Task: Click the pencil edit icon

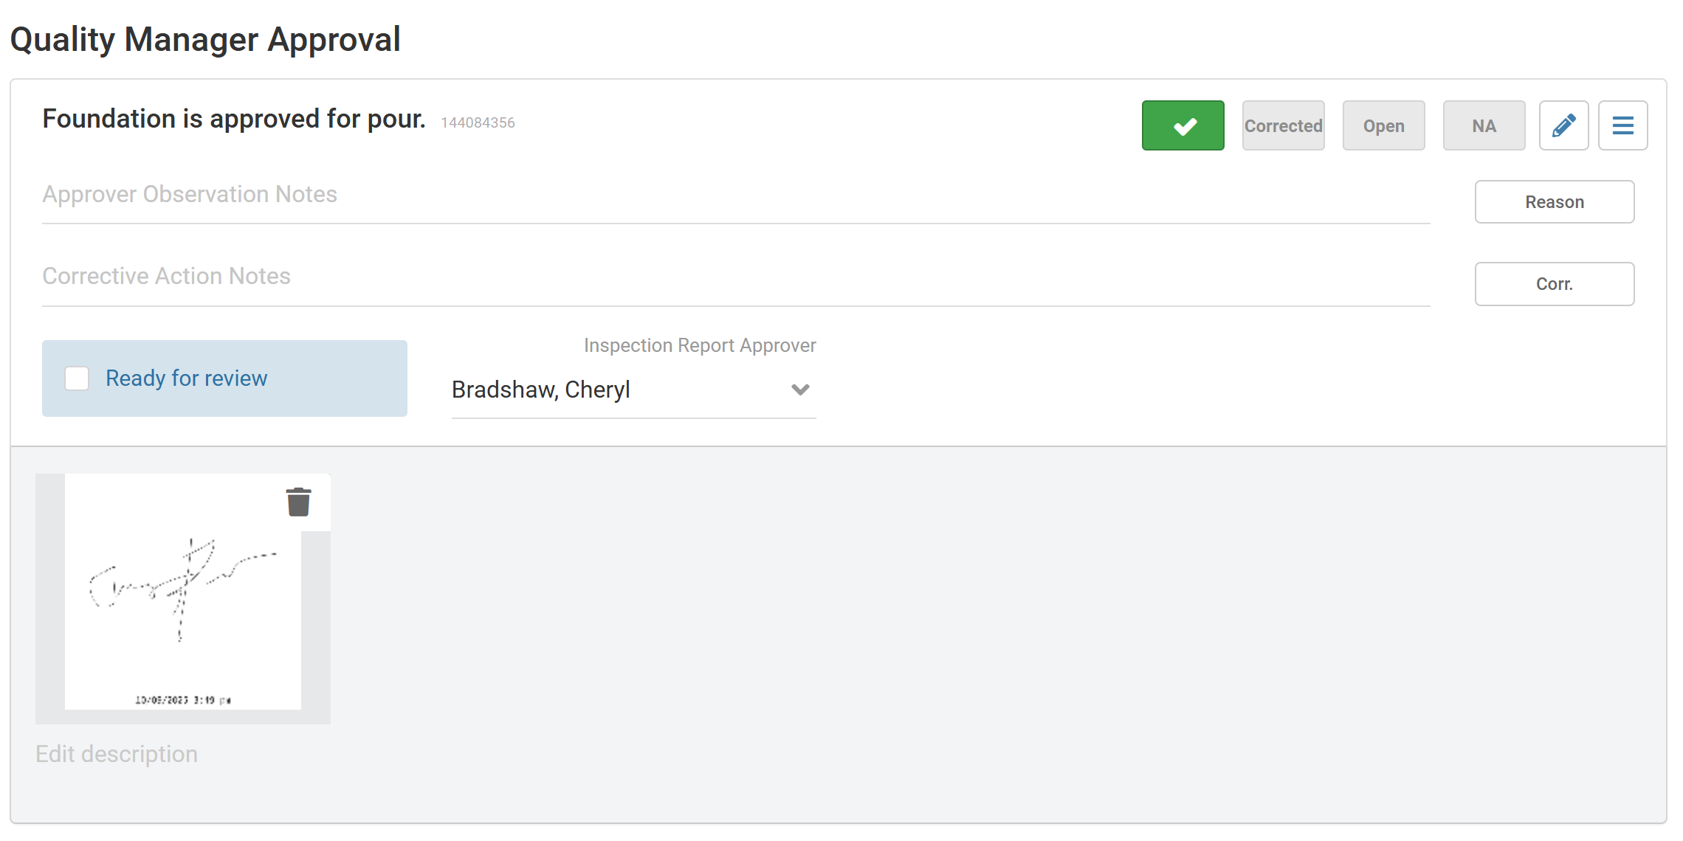Action: tap(1563, 125)
